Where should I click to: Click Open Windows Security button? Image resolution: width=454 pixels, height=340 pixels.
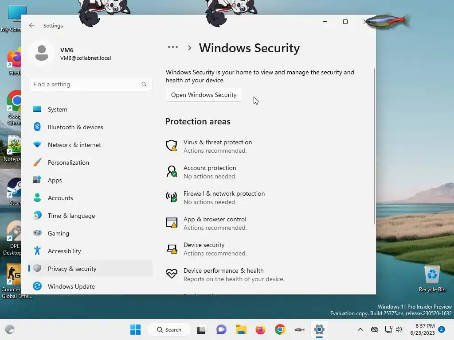[x=204, y=95]
